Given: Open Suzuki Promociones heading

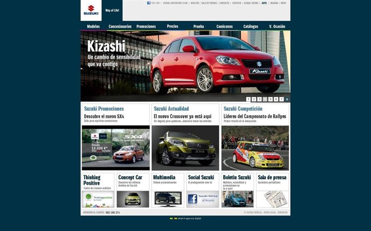Looking at the screenshot, I should point(104,109).
